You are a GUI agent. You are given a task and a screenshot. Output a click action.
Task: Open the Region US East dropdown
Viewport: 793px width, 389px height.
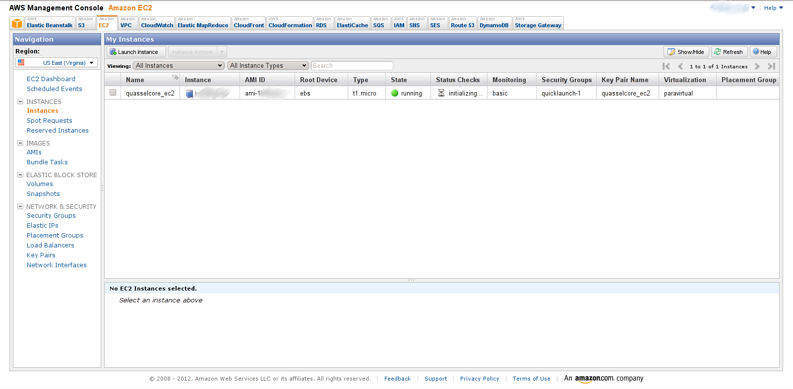pyautogui.click(x=57, y=63)
